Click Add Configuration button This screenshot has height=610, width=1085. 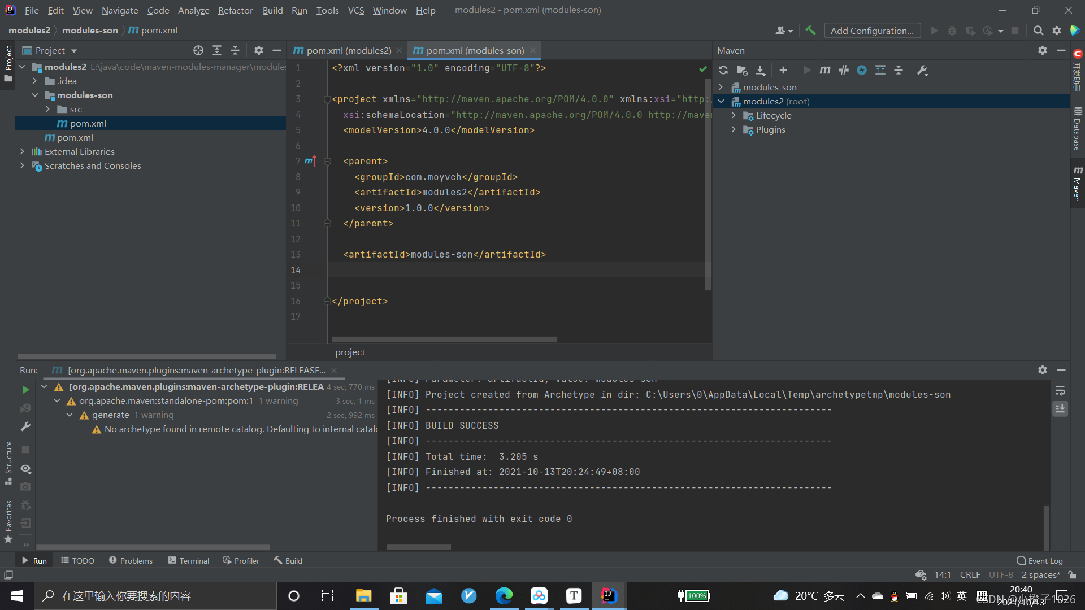(x=872, y=30)
